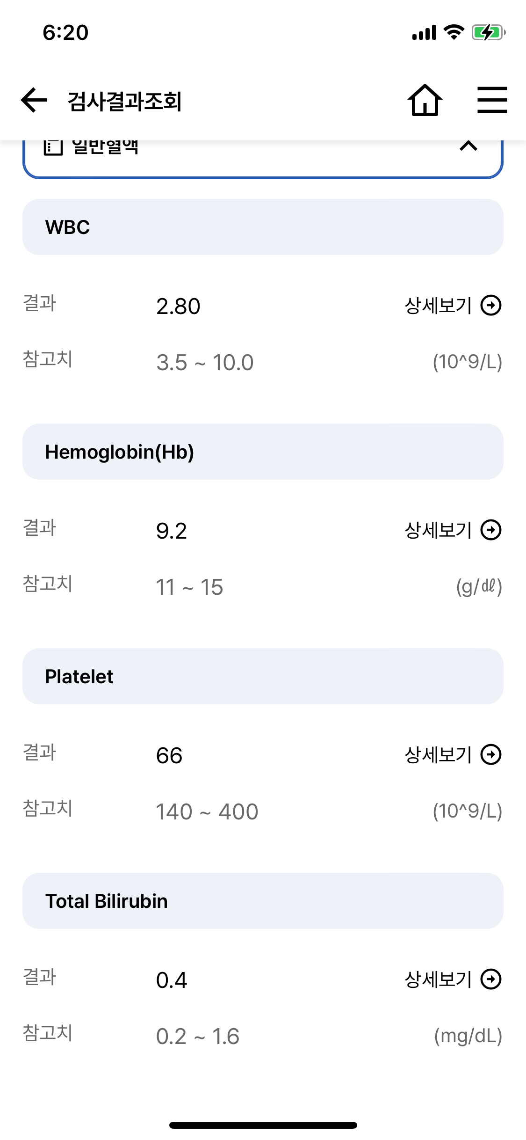Open Hemoglobin detail arrow icon

tap(491, 530)
